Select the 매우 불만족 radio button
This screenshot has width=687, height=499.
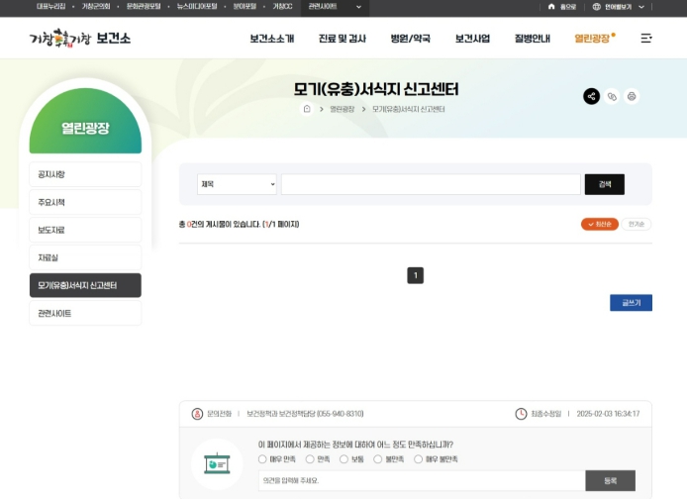tap(419, 459)
